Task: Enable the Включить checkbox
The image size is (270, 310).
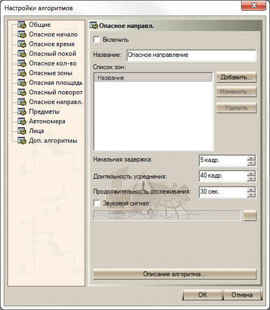Action: coord(96,40)
